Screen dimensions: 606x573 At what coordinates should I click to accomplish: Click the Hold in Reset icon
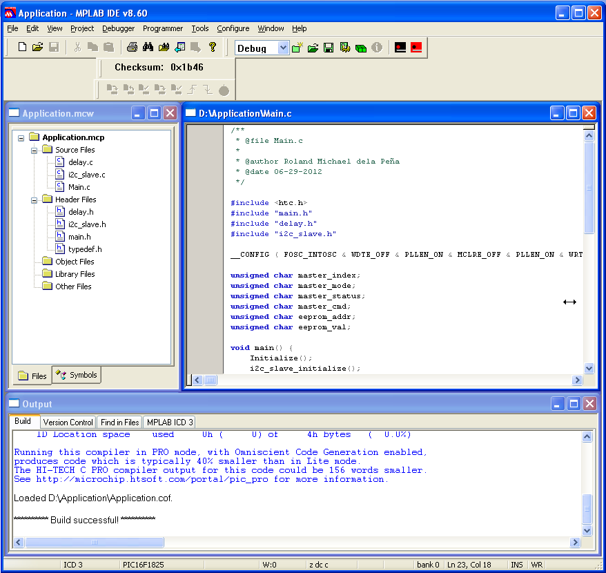(208, 90)
